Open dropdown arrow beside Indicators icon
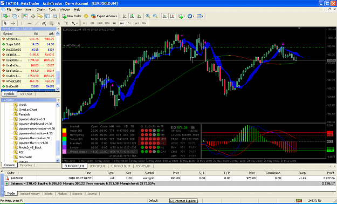337x204 pixels. (184, 16)
